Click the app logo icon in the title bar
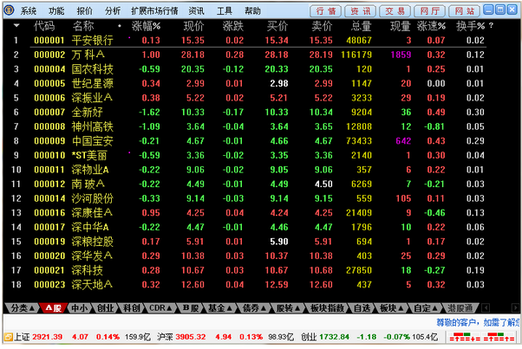 (9, 10)
